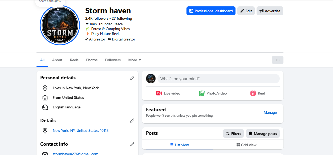Click the Share a thought bubble

50,2
